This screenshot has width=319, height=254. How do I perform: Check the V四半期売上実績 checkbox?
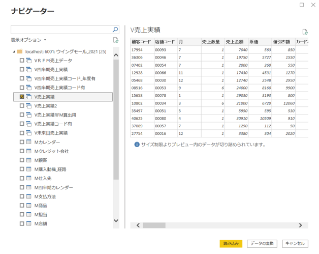coord(22,70)
